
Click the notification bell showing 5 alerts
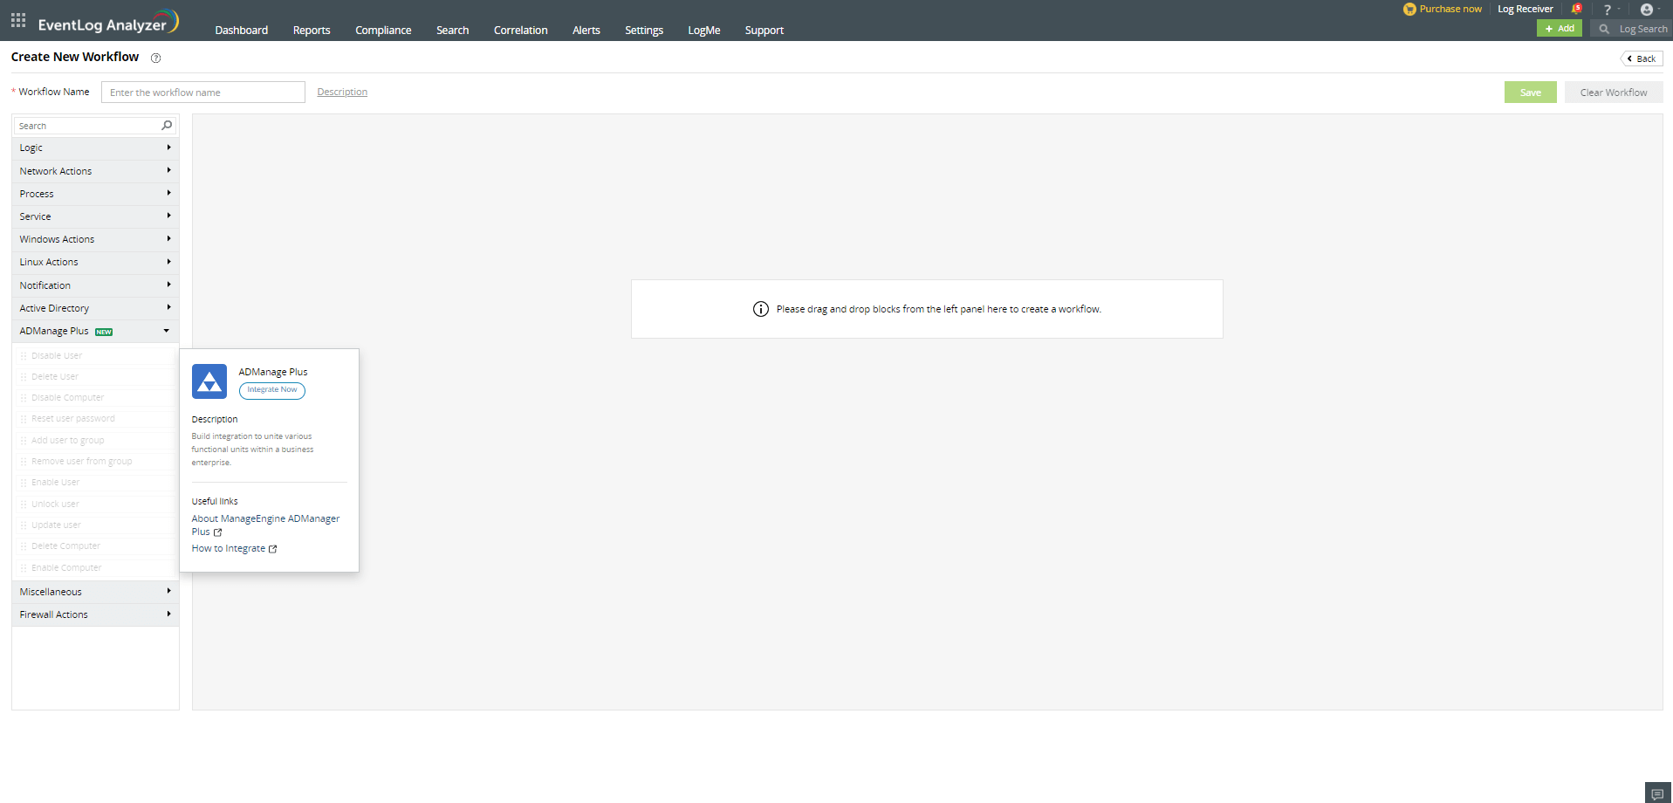point(1576,8)
